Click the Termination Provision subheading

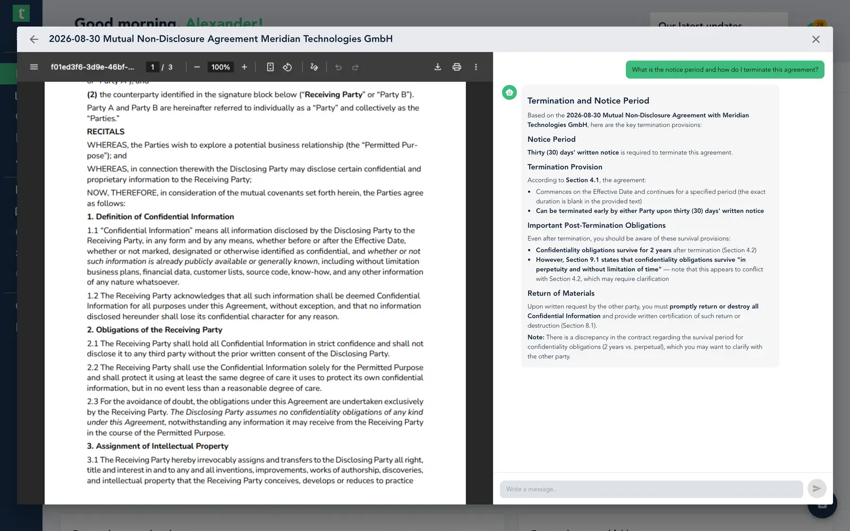point(565,167)
